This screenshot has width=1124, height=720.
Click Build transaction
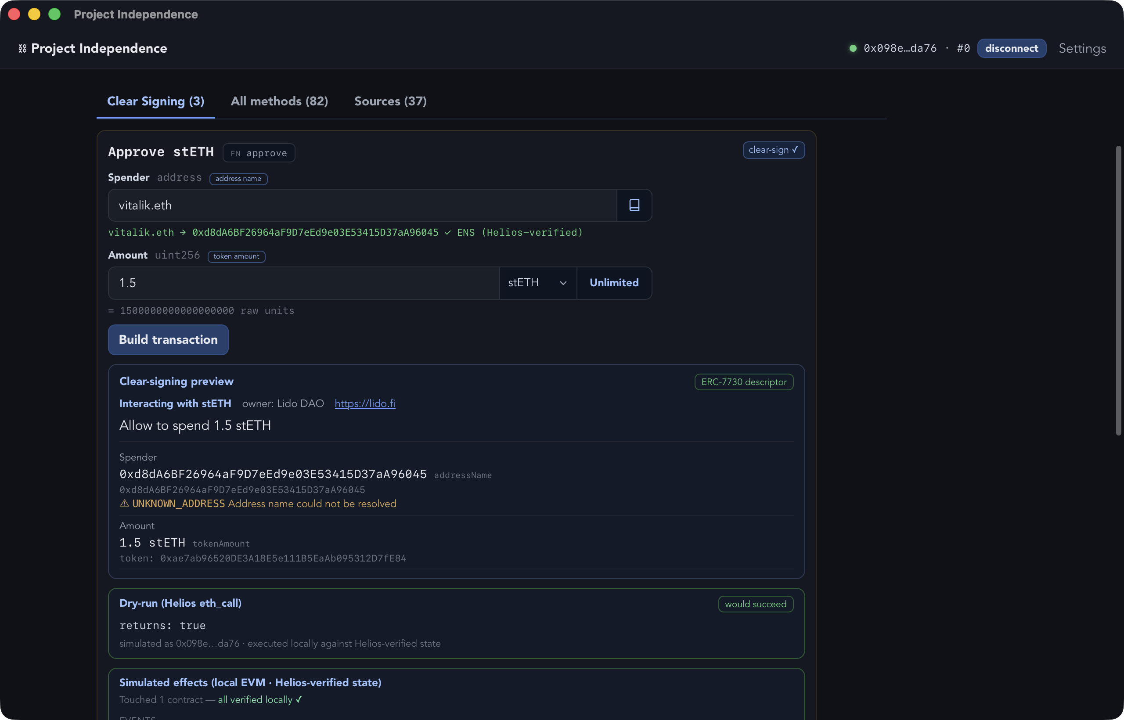coord(168,339)
